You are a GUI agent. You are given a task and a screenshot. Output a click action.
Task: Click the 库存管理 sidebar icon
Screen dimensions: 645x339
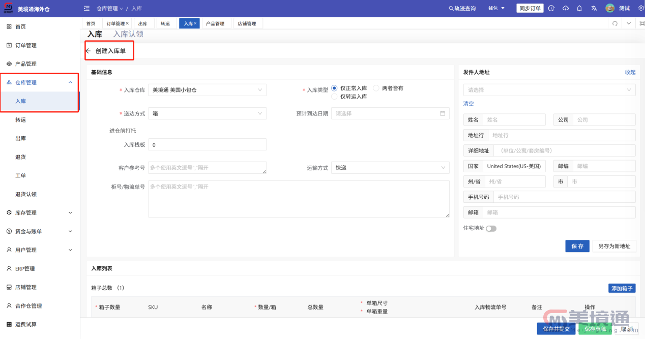click(9, 212)
